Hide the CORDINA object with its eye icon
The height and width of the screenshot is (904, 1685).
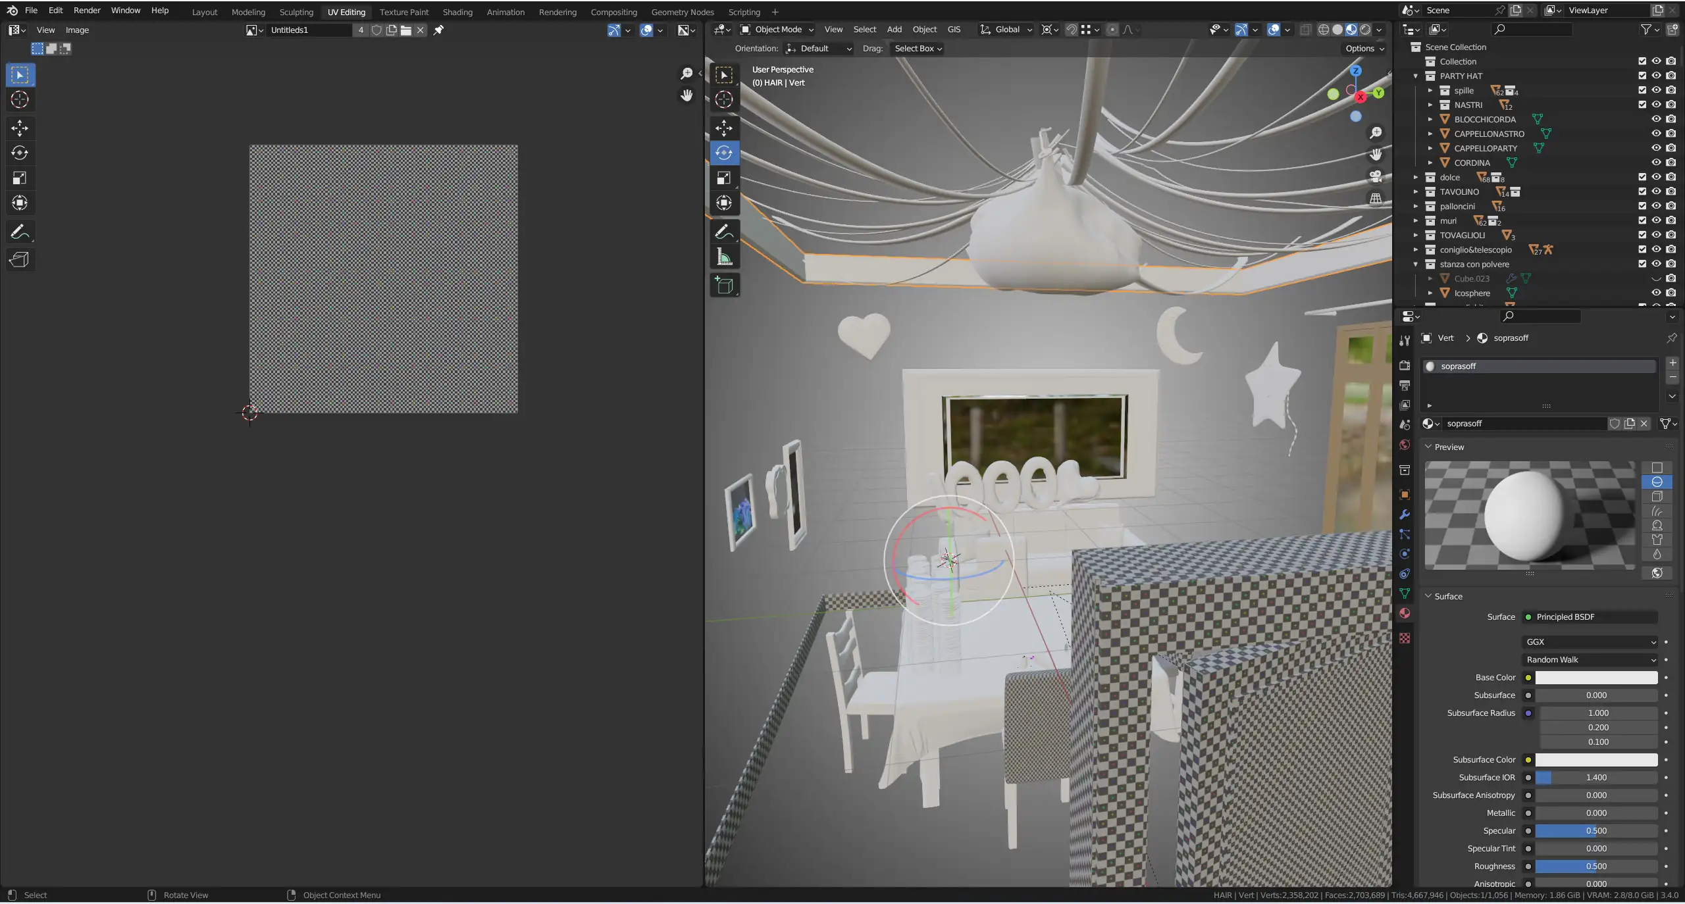click(1656, 163)
